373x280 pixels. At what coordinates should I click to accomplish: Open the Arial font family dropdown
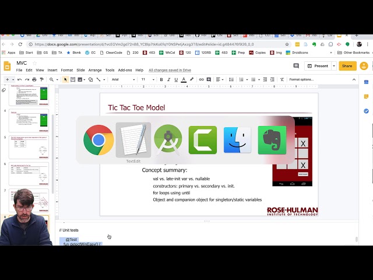123,79
